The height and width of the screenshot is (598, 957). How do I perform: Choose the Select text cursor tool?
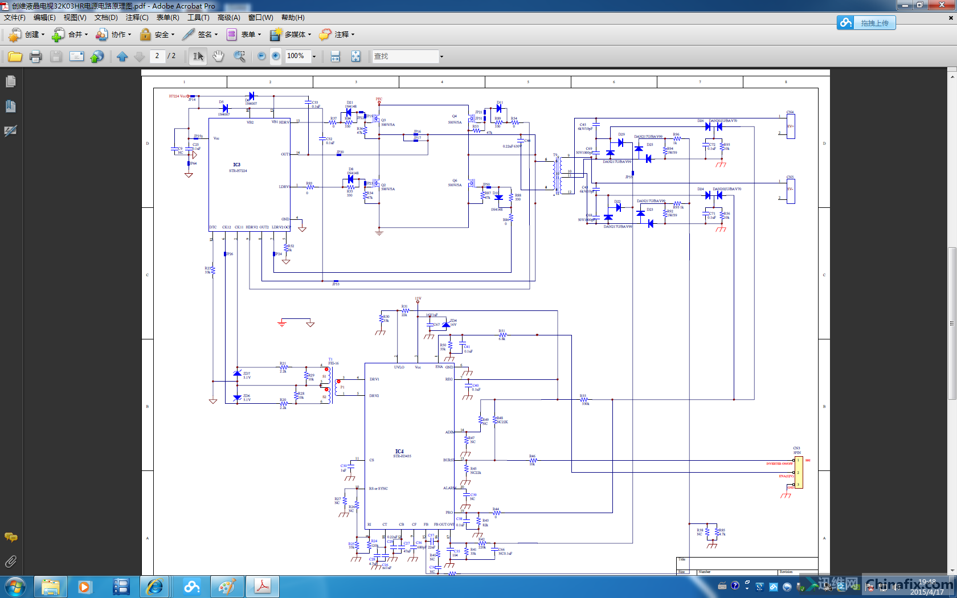[198, 56]
